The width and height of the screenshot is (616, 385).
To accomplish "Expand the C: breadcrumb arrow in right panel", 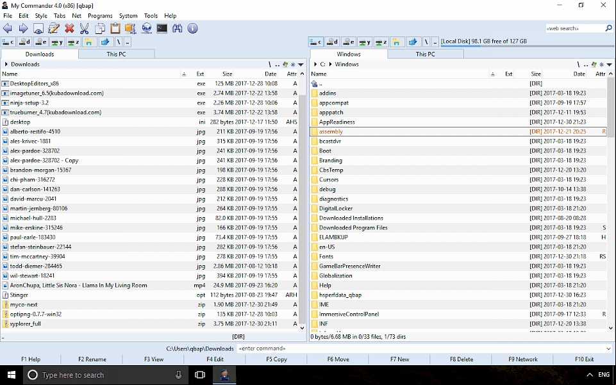I will [x=315, y=64].
